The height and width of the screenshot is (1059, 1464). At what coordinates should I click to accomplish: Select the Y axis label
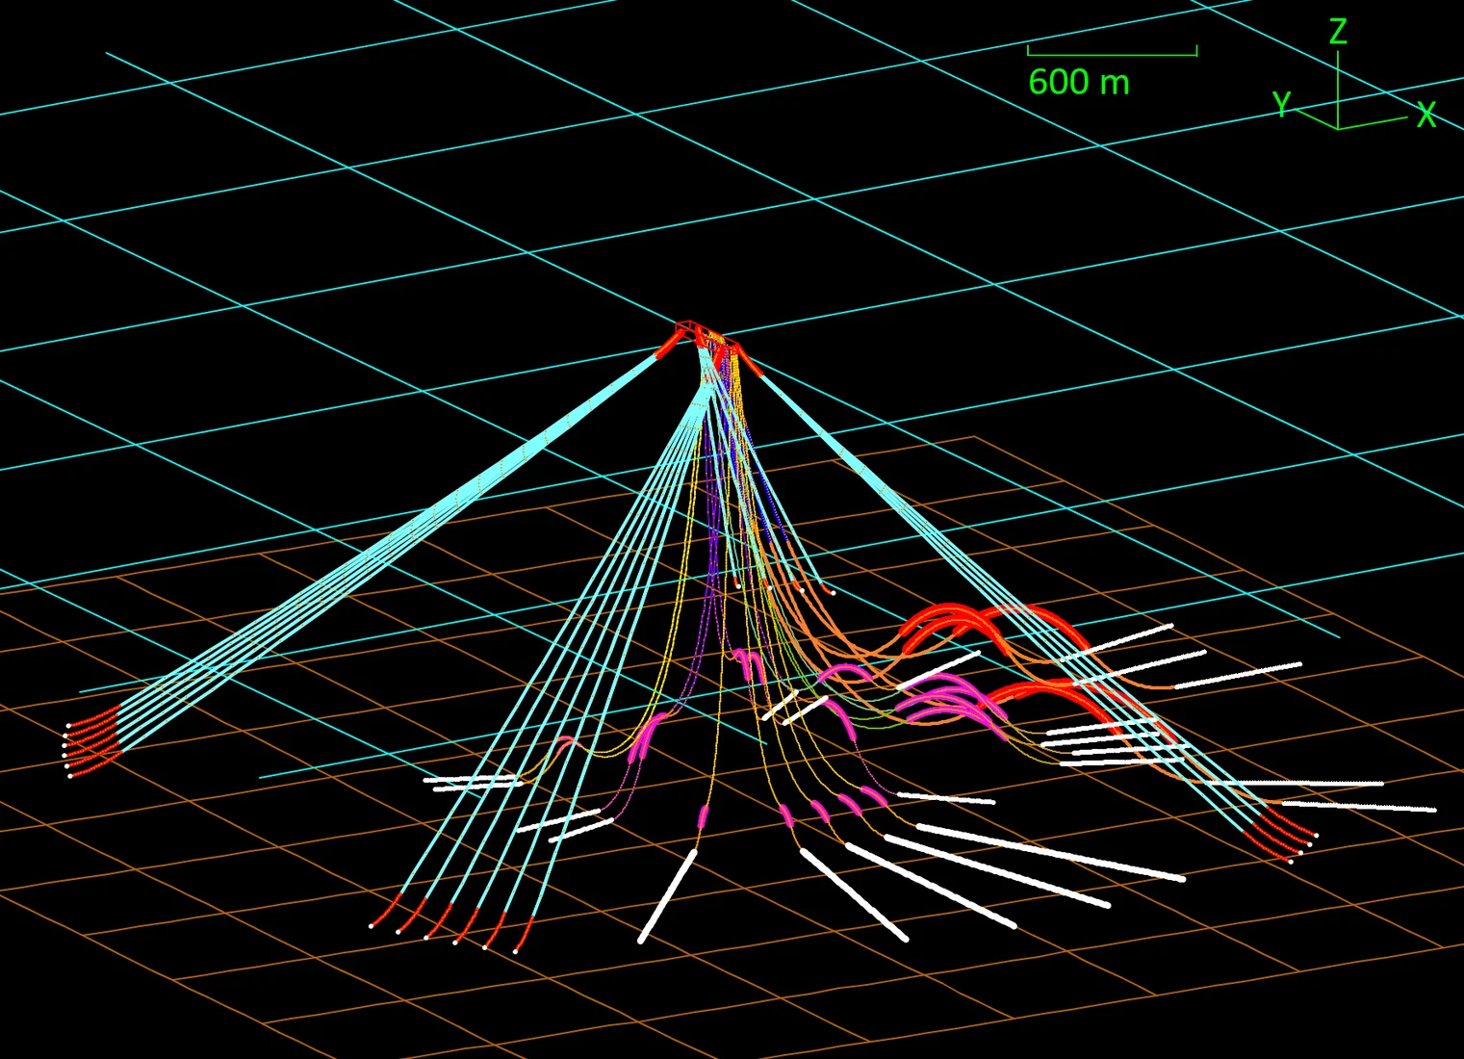click(1282, 103)
